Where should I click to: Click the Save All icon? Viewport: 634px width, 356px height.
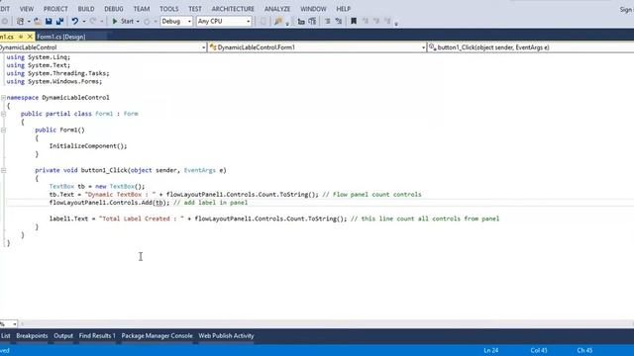click(x=59, y=21)
